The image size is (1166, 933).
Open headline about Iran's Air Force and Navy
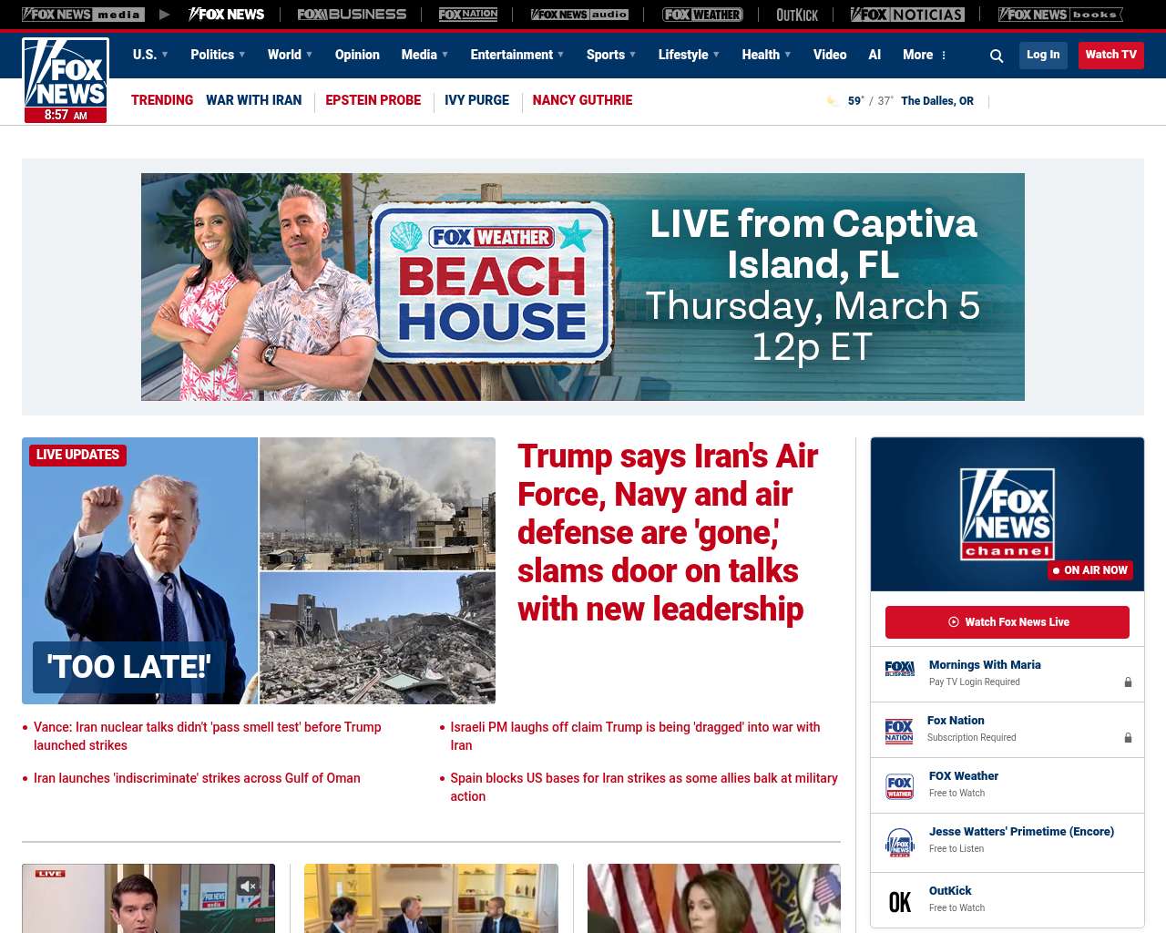(668, 533)
